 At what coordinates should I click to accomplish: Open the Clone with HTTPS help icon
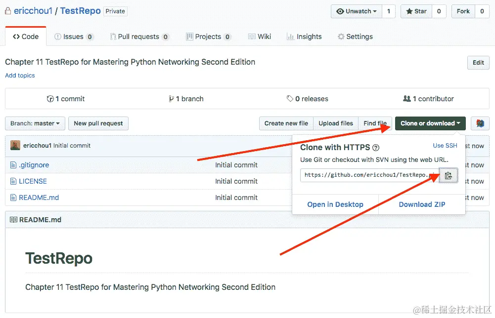[x=376, y=148]
